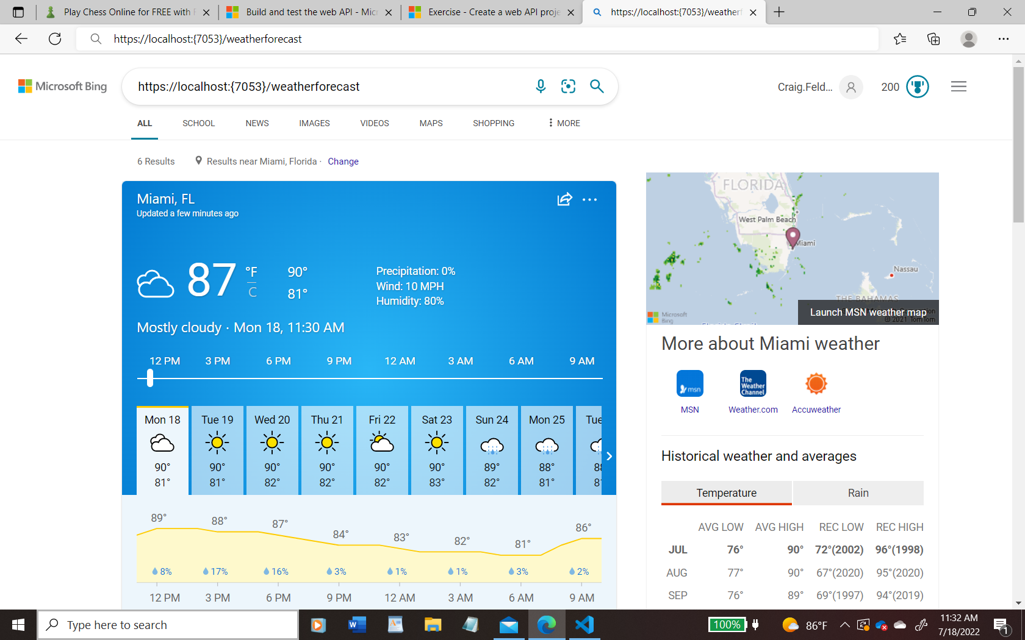The width and height of the screenshot is (1025, 640).
Task: Click the Windows Start button
Action: tap(18, 625)
